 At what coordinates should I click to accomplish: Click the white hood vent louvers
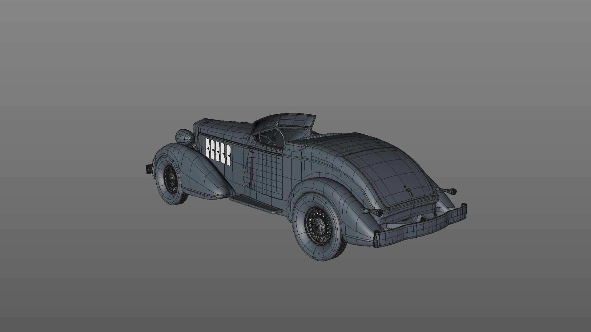coord(219,152)
